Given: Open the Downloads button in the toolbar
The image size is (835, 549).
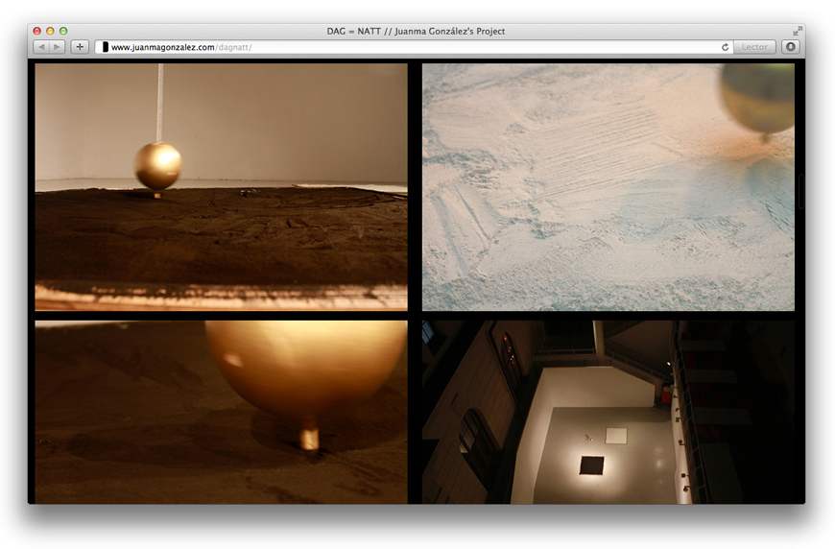Looking at the screenshot, I should pyautogui.click(x=790, y=47).
